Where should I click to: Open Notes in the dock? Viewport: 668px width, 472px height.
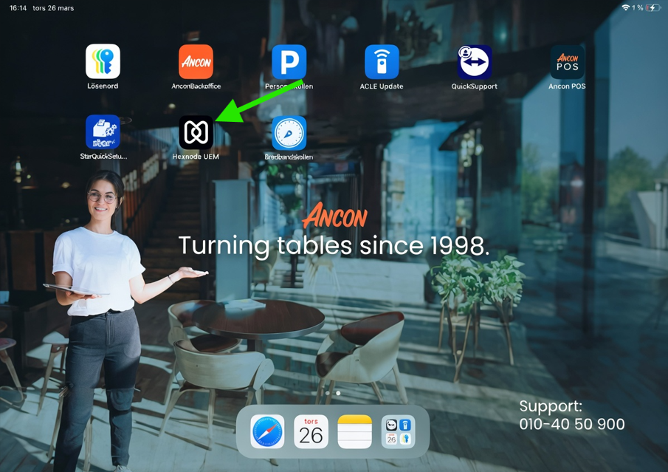[355, 431]
